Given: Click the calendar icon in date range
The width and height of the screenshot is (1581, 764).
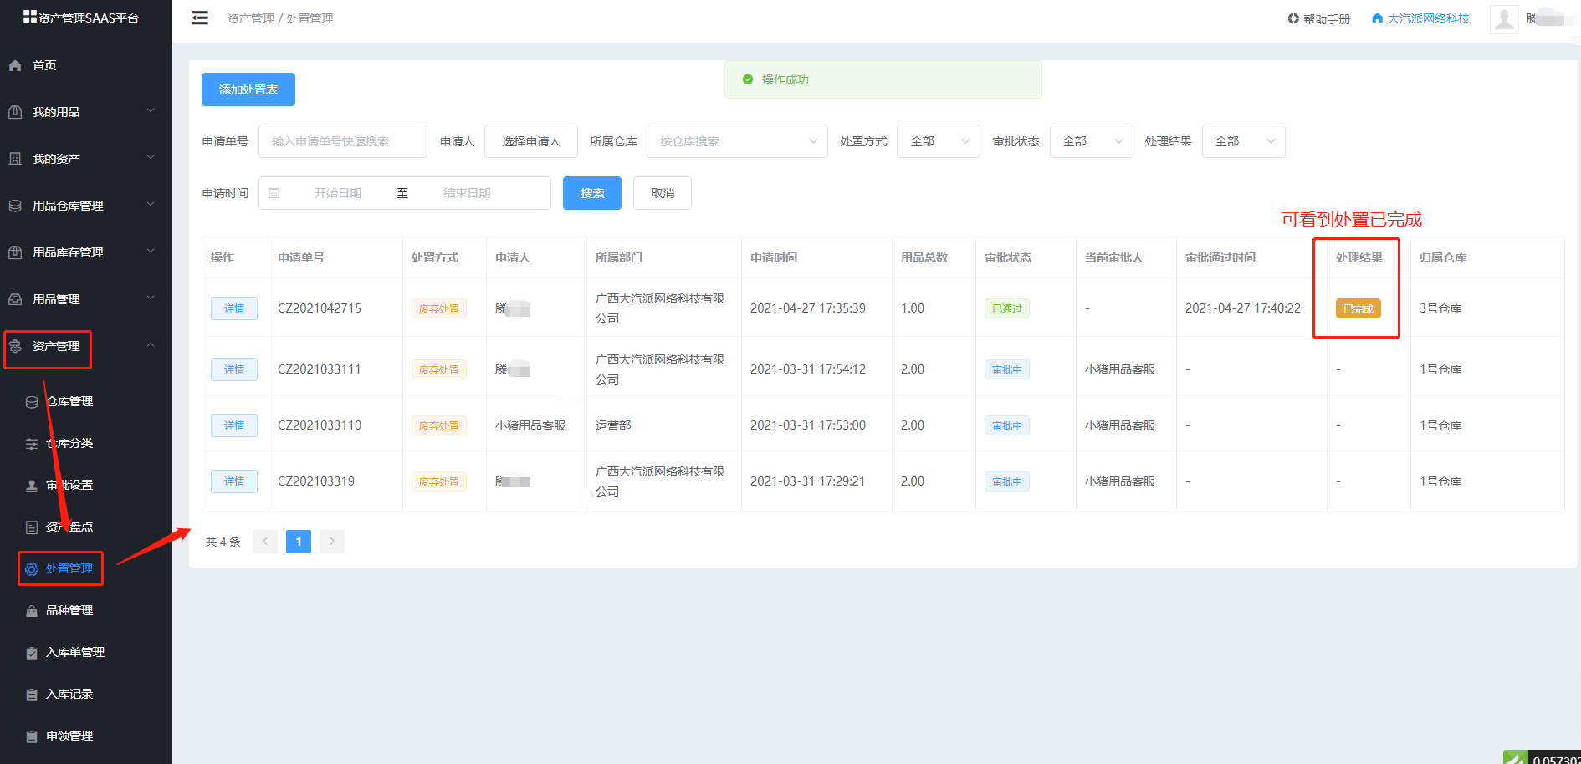Looking at the screenshot, I should (274, 193).
